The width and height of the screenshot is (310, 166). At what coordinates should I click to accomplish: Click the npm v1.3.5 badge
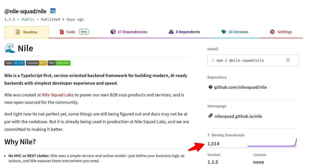click(14, 63)
